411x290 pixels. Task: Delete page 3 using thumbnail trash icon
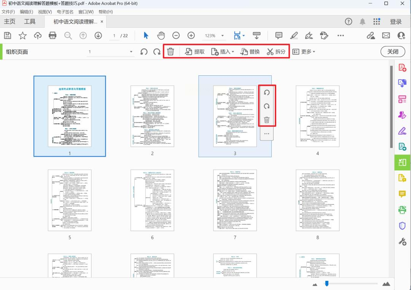(x=266, y=120)
